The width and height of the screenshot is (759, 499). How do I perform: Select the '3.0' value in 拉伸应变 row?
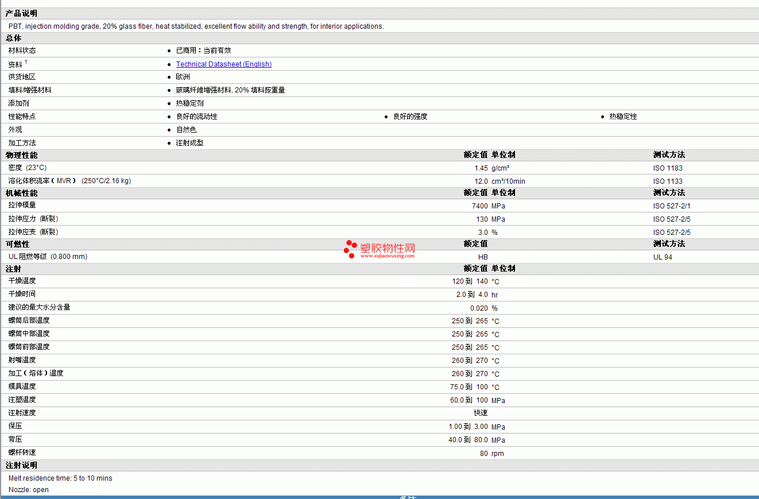pos(483,233)
